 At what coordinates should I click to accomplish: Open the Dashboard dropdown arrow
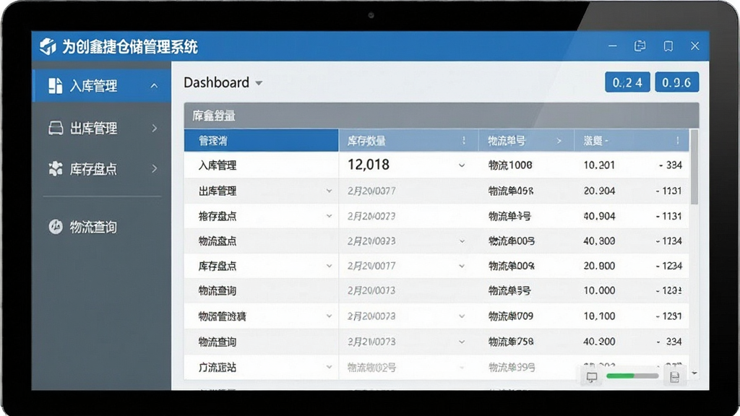(x=259, y=83)
